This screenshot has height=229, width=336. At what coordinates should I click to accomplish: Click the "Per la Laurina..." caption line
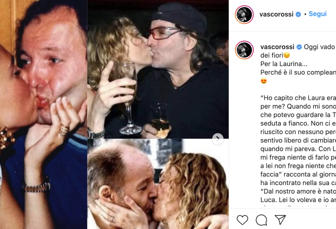(x=284, y=64)
